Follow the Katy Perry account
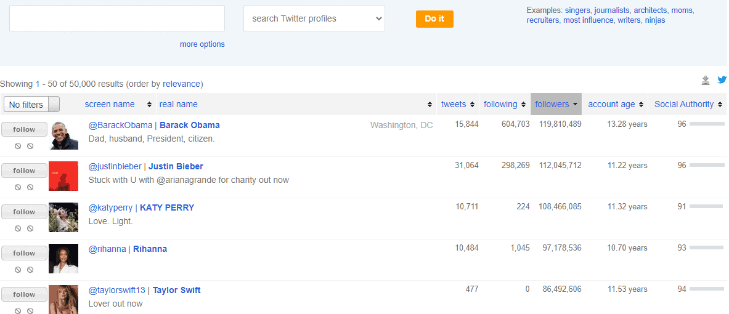 point(24,212)
